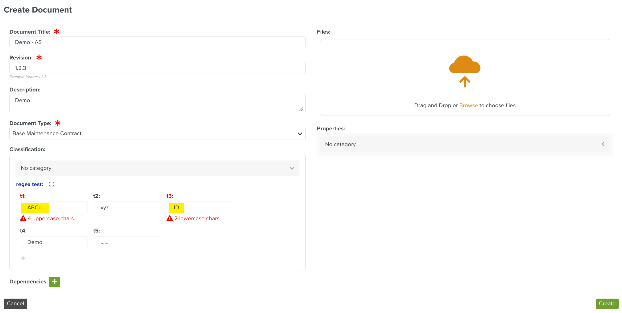Image resolution: width=622 pixels, height=313 pixels.
Task: Click the Cancel button
Action: point(15,304)
